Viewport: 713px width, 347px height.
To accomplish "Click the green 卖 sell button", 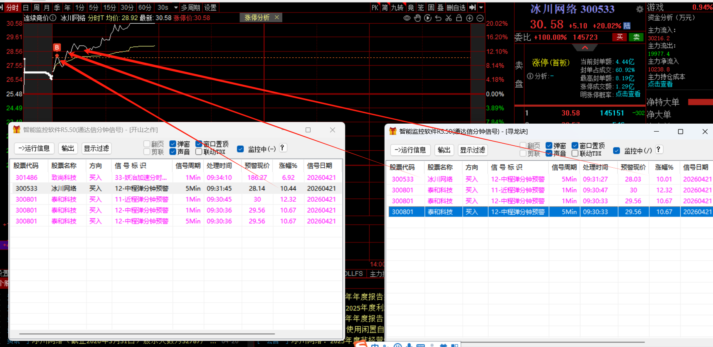I will pyautogui.click(x=636, y=37).
